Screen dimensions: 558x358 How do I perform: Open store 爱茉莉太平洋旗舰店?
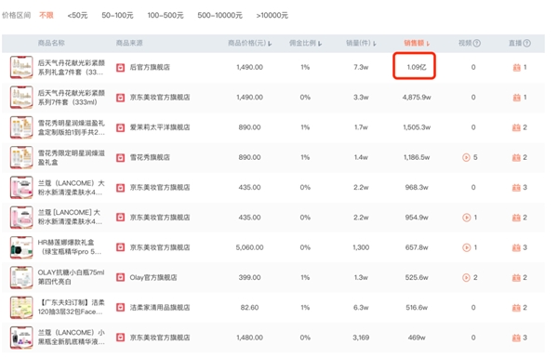(x=160, y=127)
